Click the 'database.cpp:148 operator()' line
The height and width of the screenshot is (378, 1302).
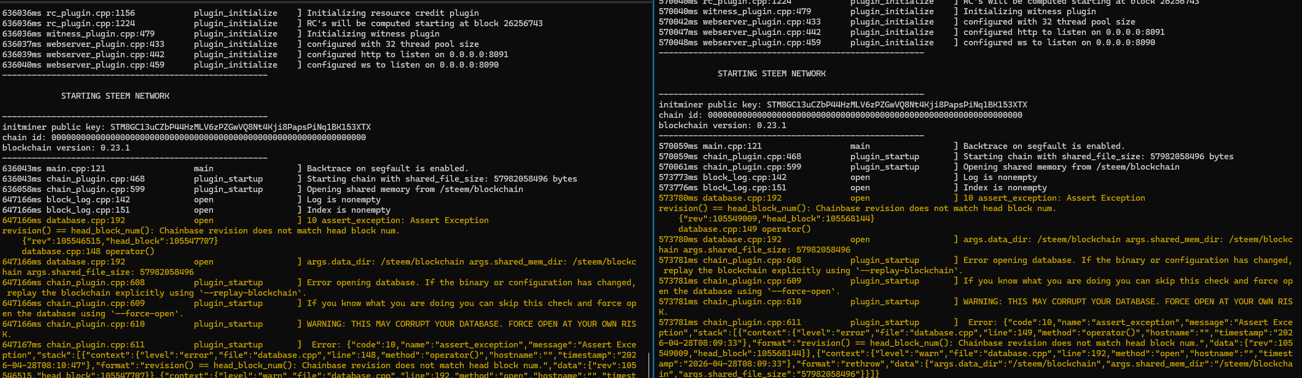tap(88, 251)
